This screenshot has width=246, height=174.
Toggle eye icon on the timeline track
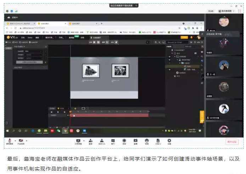(x=68, y=115)
